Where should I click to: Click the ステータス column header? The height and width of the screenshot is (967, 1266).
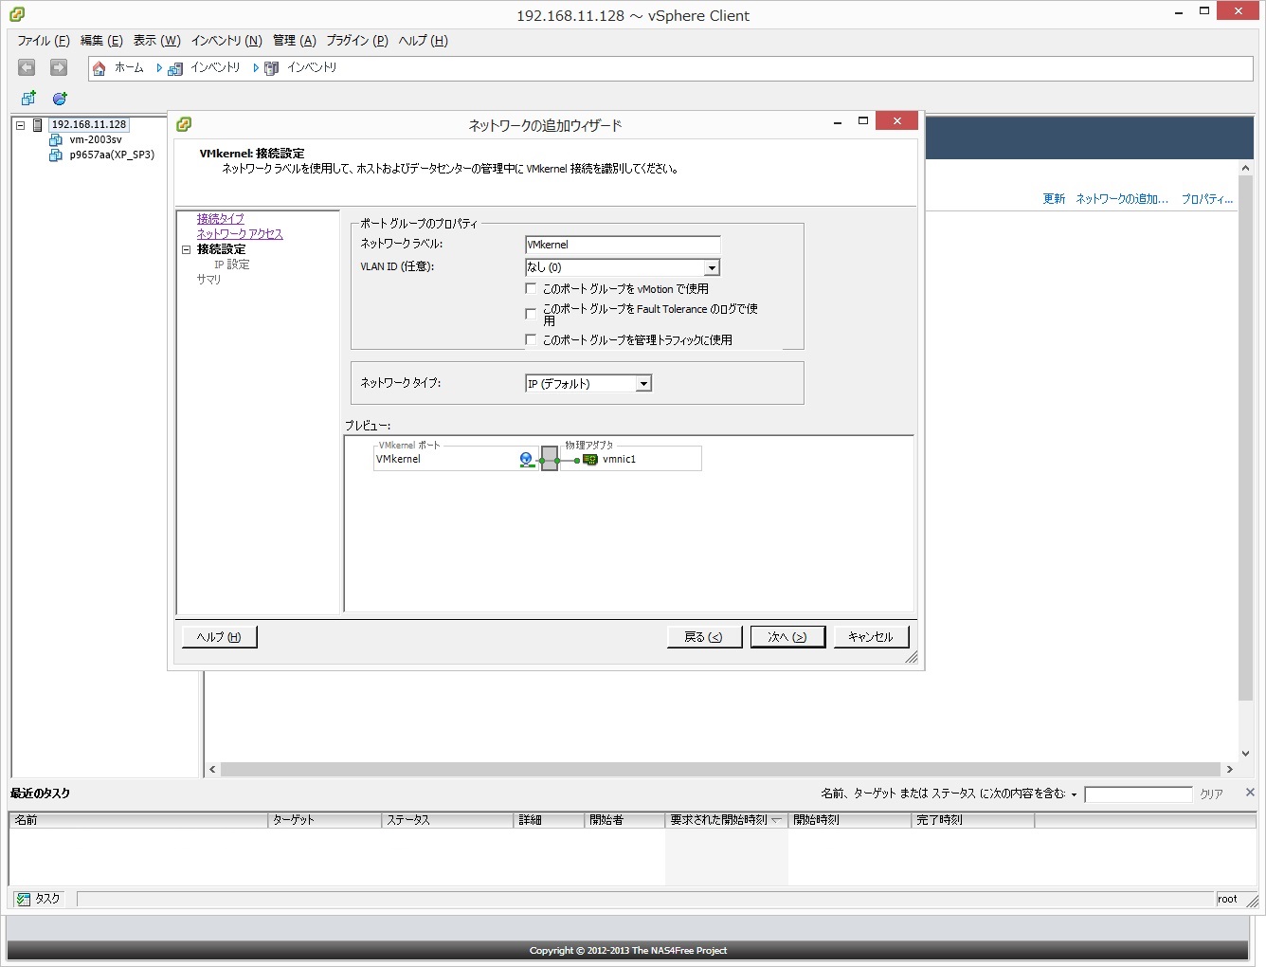[448, 820]
